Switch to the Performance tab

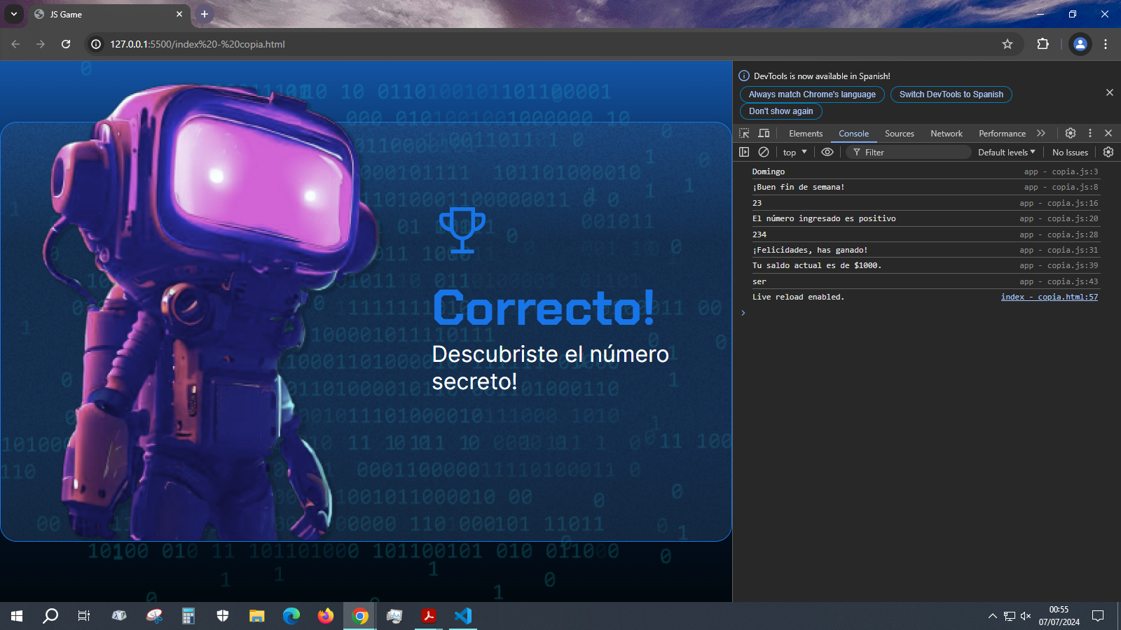pyautogui.click(x=1002, y=133)
